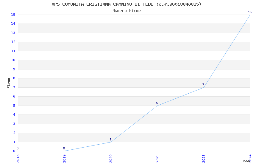Click the 'Firme' y-axis title
This screenshot has width=253, height=164.
coord(9,83)
